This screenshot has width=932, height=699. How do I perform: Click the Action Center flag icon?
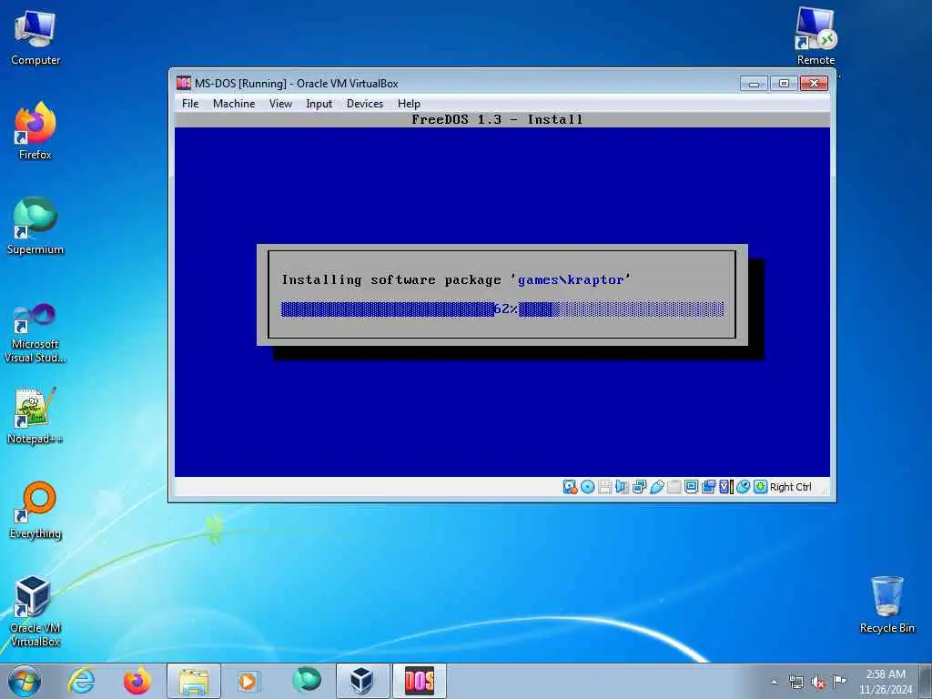tap(839, 681)
